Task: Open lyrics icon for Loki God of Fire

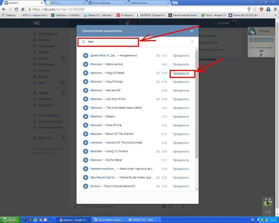Action: click(158, 99)
